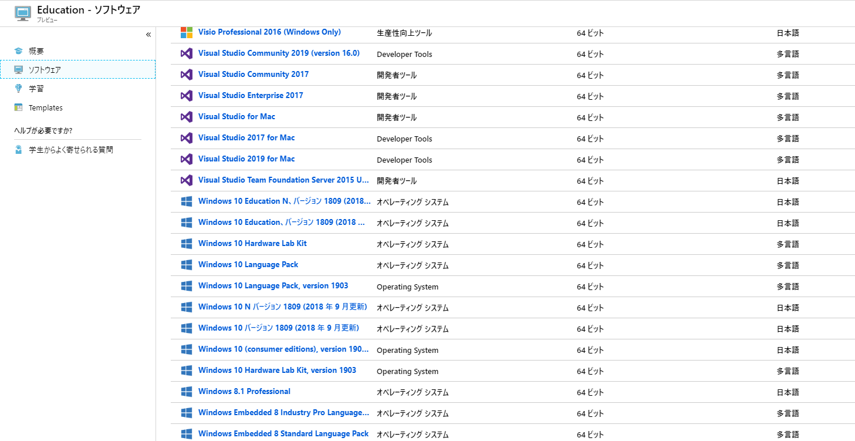Click 日本語 in Windows 8.1 Professional row
The image size is (855, 441).
(788, 392)
